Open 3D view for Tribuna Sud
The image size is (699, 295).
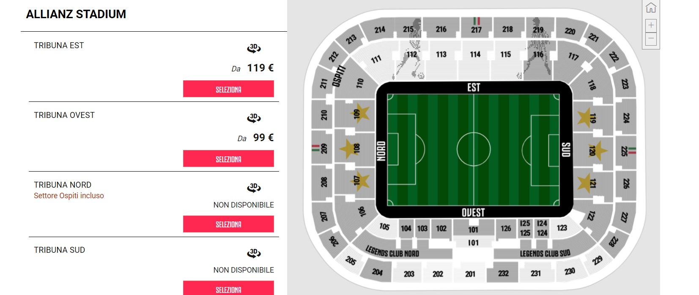pyautogui.click(x=254, y=253)
